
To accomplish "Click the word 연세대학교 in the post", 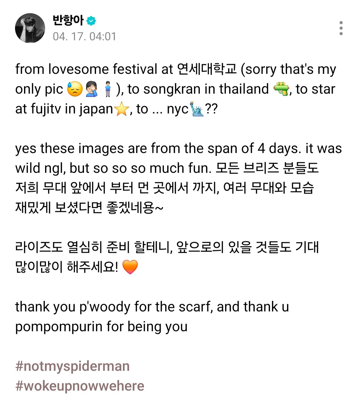I will [x=207, y=69].
